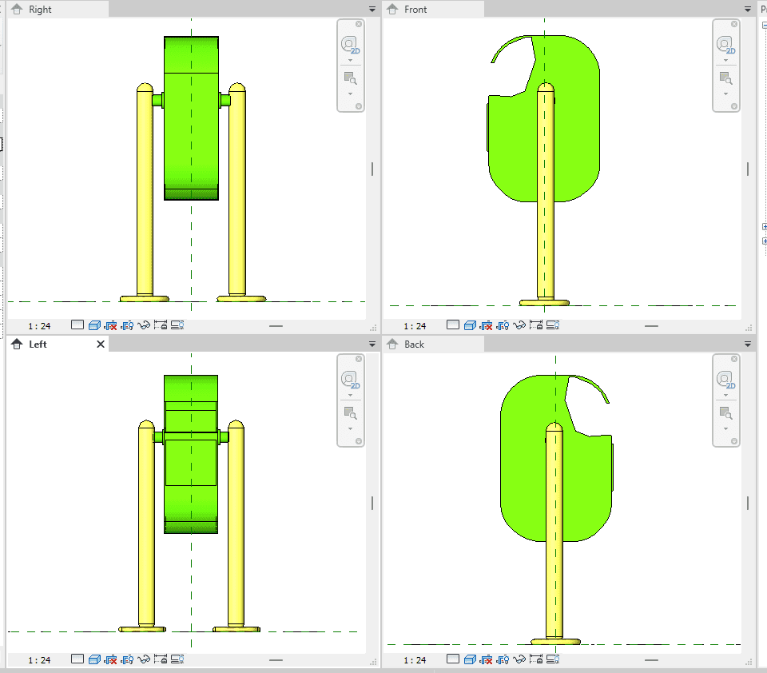The width and height of the screenshot is (767, 673).
Task: Open Detail Level menu in Right view
Action: click(77, 325)
